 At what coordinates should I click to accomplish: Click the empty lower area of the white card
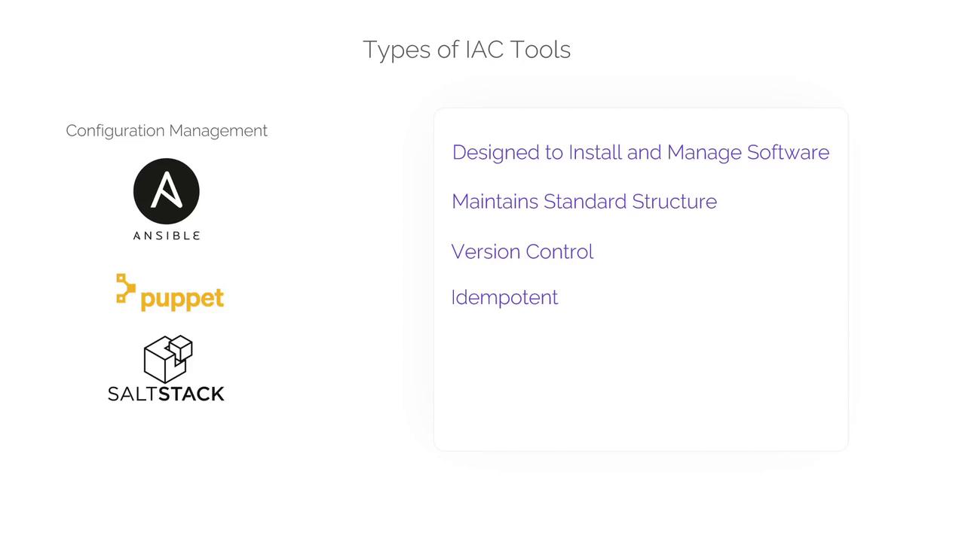[641, 384]
